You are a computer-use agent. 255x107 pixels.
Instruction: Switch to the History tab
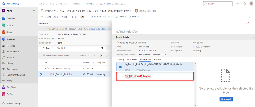[157, 60]
